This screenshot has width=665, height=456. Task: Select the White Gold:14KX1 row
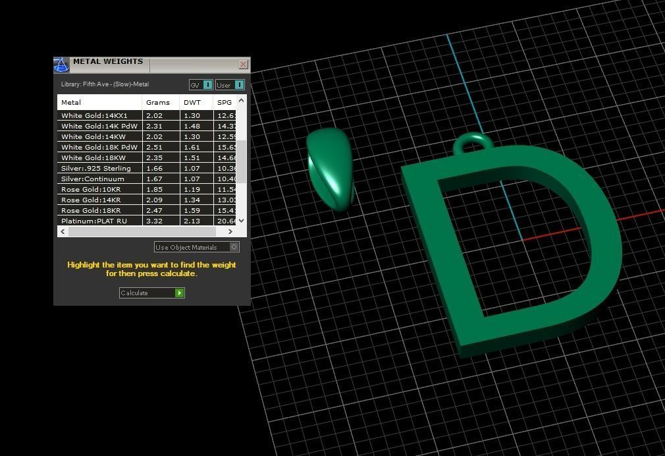(147, 115)
